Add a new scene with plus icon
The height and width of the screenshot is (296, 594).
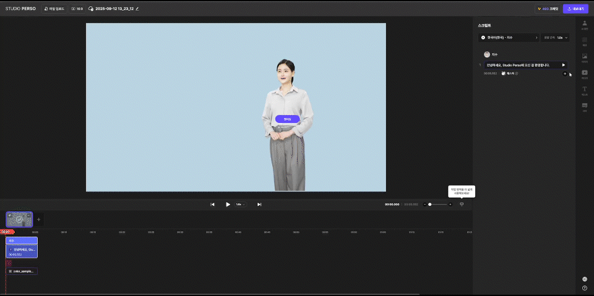pyautogui.click(x=38, y=219)
